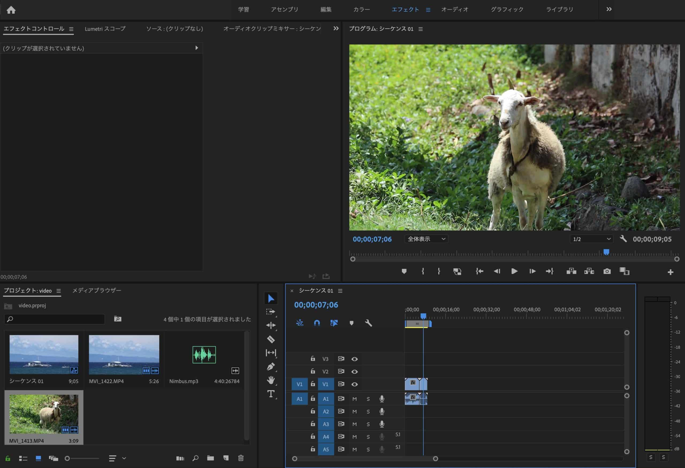Open the 1/2 playback resolution dropdown

click(x=591, y=239)
